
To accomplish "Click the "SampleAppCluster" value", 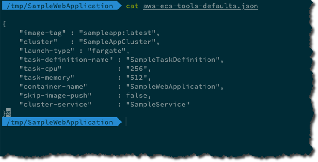I will [117, 42].
